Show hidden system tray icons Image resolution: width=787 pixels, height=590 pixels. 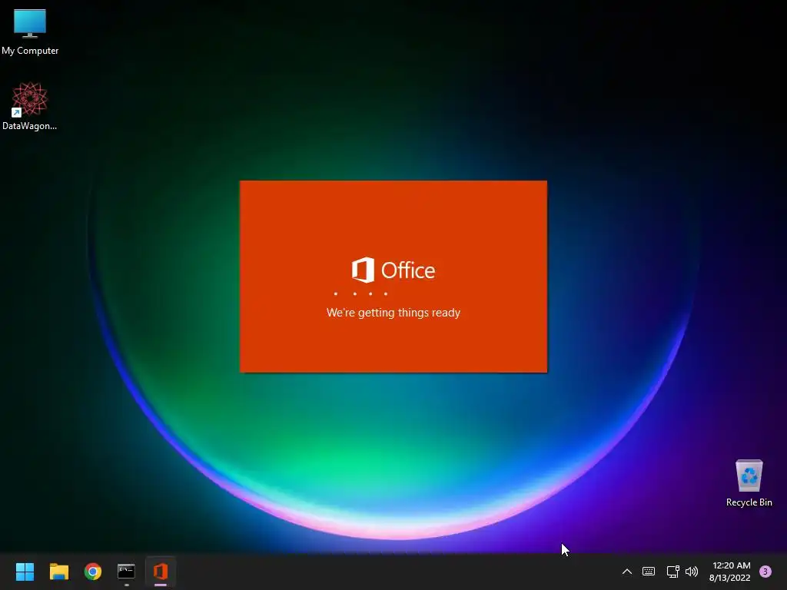pyautogui.click(x=627, y=572)
